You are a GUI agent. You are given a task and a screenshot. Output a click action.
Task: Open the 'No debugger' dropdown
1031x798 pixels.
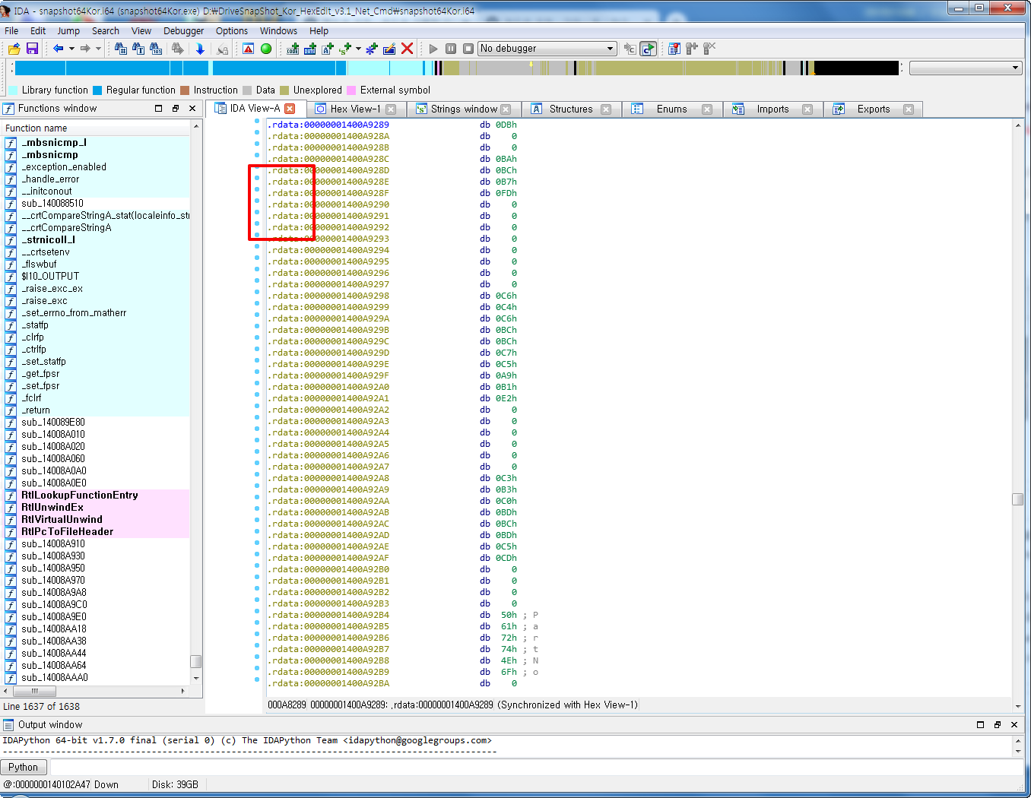coord(547,49)
